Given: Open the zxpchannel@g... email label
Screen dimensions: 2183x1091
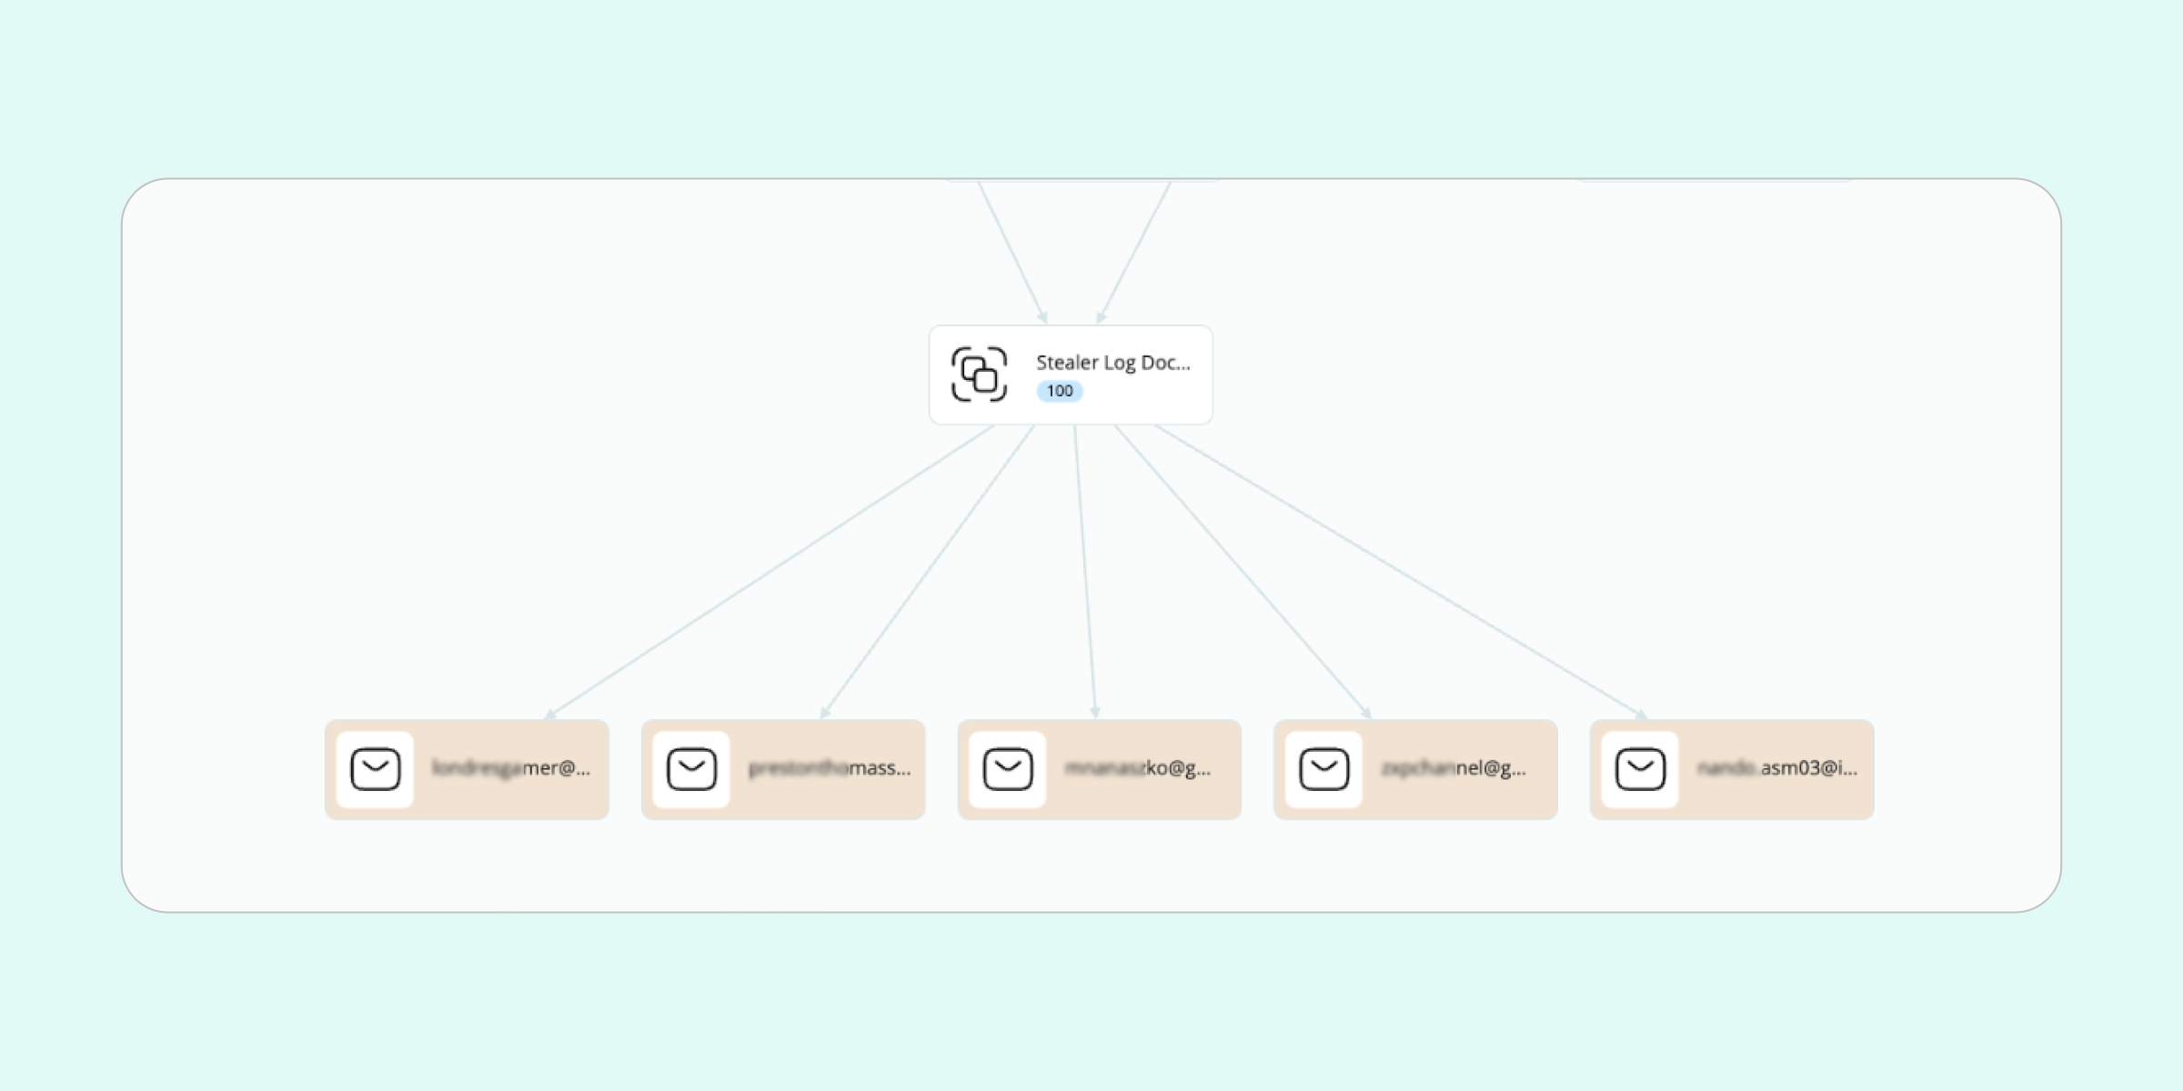Looking at the screenshot, I should [1454, 768].
